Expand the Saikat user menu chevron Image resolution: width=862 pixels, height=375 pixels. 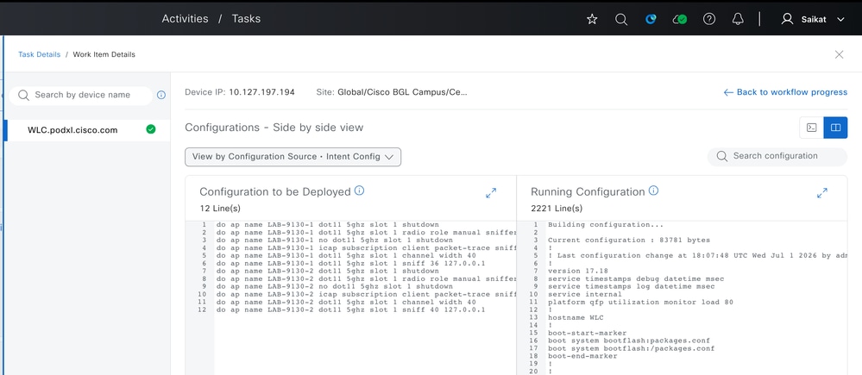[840, 19]
